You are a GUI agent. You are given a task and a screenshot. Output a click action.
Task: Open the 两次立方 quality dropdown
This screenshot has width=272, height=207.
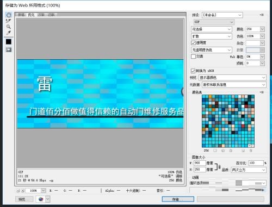(249, 170)
